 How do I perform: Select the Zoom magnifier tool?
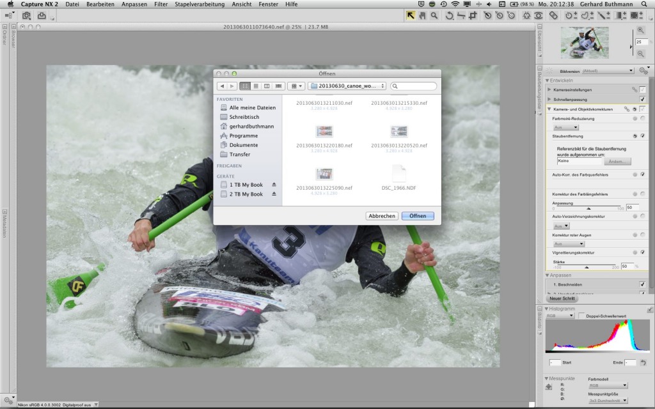[x=434, y=16]
